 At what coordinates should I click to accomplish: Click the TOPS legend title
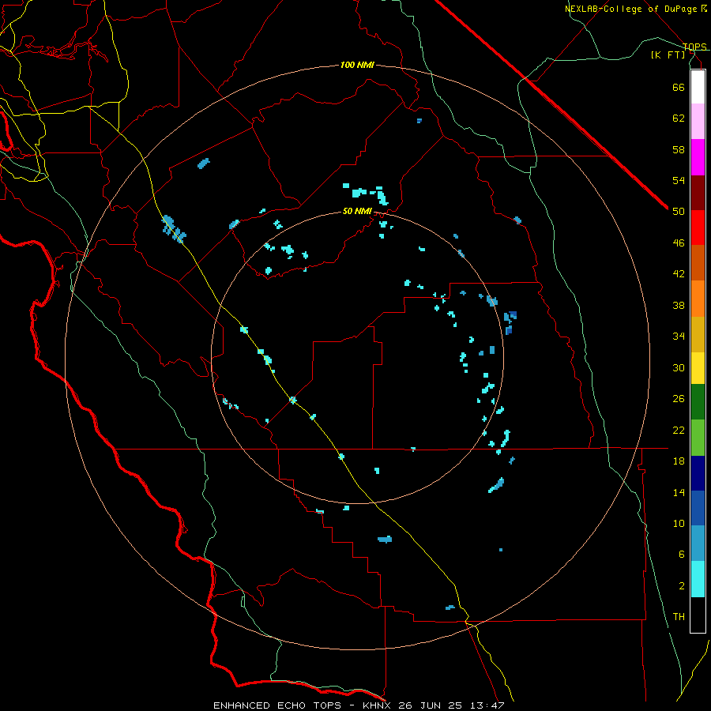pos(694,47)
